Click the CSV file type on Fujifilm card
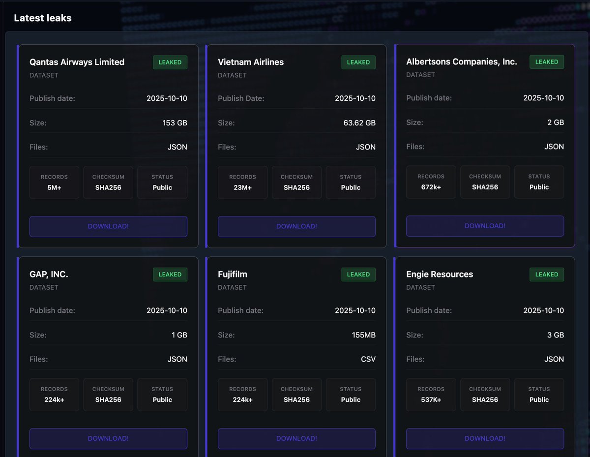 368,359
